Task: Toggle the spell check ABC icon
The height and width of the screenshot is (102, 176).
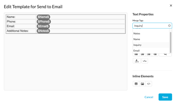Action: 145,61
